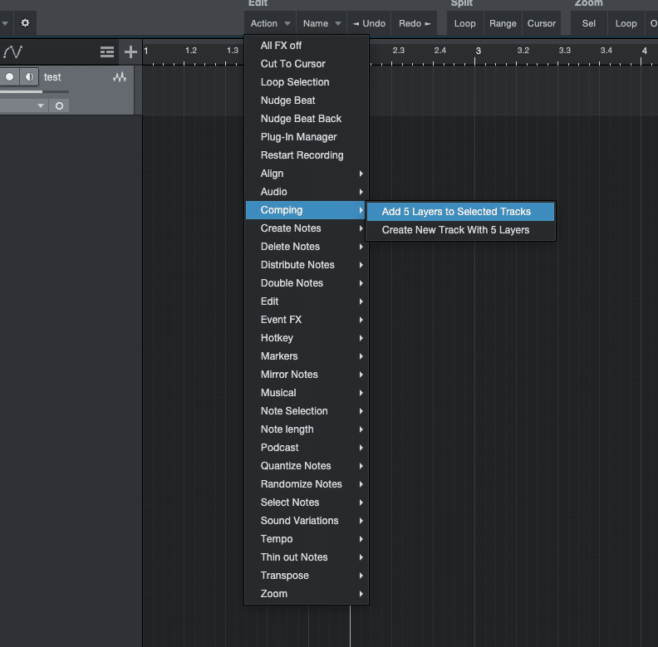Open the track list menu icon
This screenshot has height=647, width=658.
tap(107, 52)
